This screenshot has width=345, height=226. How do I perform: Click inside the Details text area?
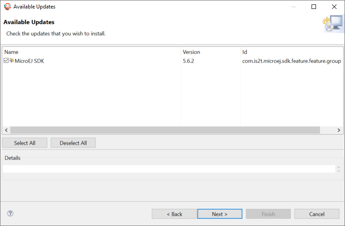click(169, 169)
